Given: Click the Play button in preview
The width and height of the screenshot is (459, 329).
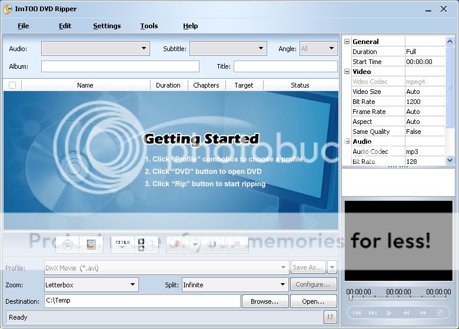Looking at the screenshot, I should click(x=389, y=313).
